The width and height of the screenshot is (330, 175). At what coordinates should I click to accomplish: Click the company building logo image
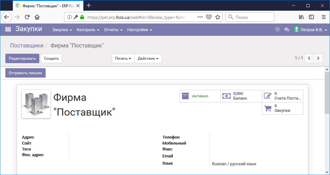click(x=36, y=104)
